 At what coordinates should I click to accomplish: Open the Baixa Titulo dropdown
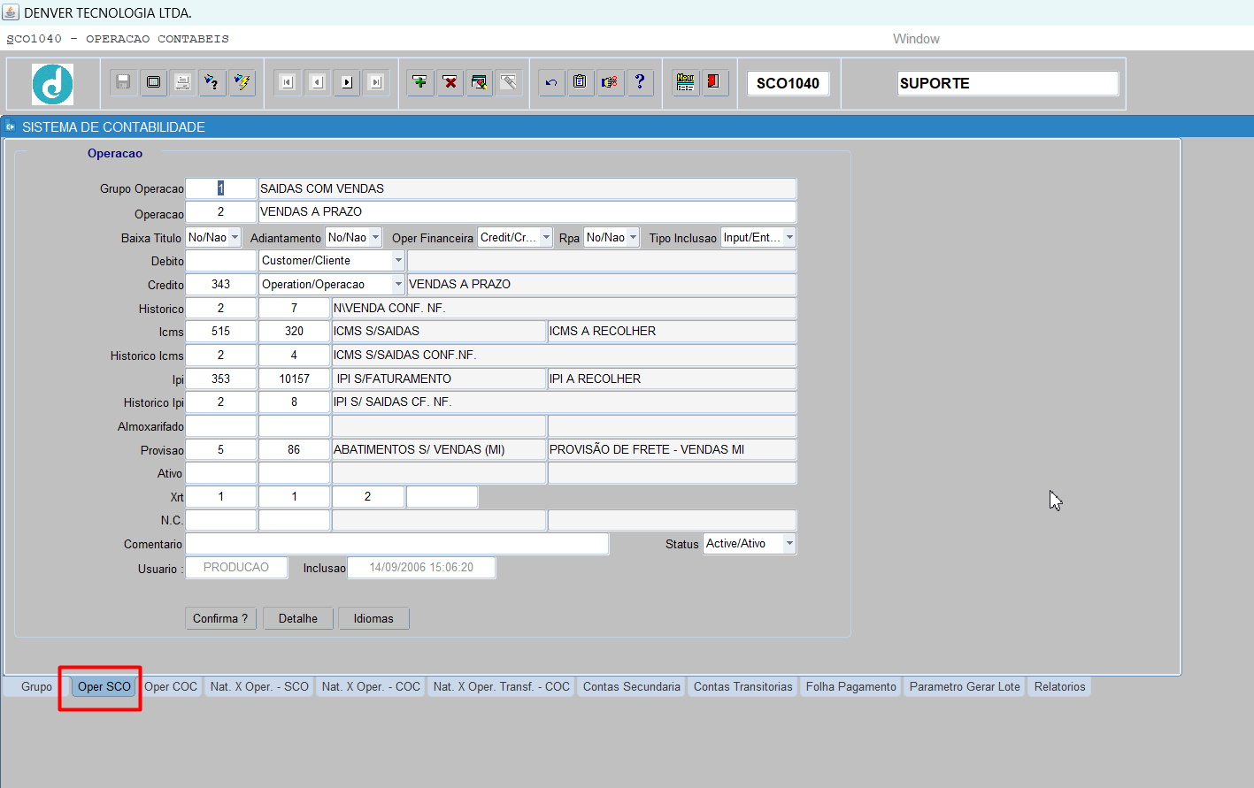235,237
